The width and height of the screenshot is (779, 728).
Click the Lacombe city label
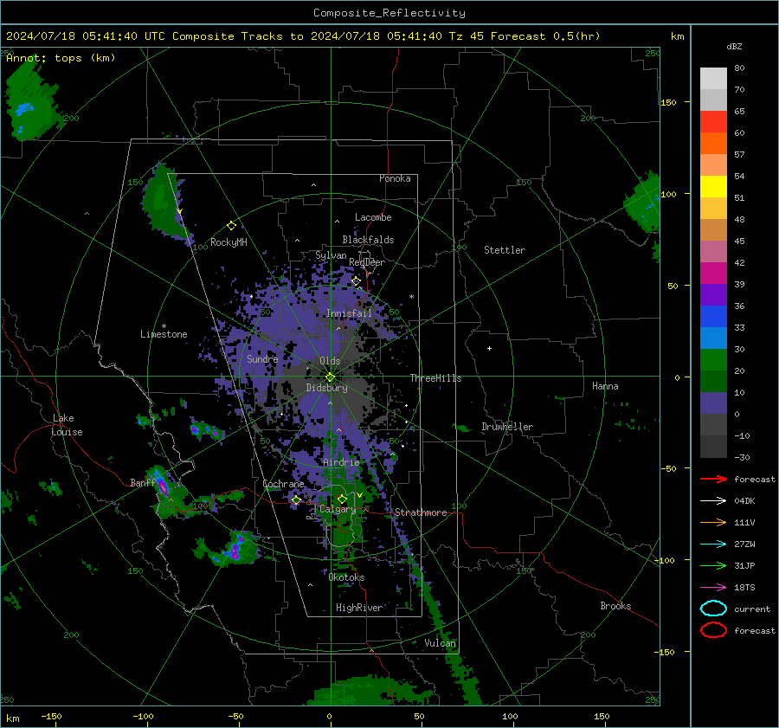click(x=373, y=217)
